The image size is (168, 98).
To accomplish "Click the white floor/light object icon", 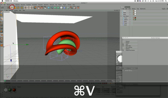I will coord(61,7).
